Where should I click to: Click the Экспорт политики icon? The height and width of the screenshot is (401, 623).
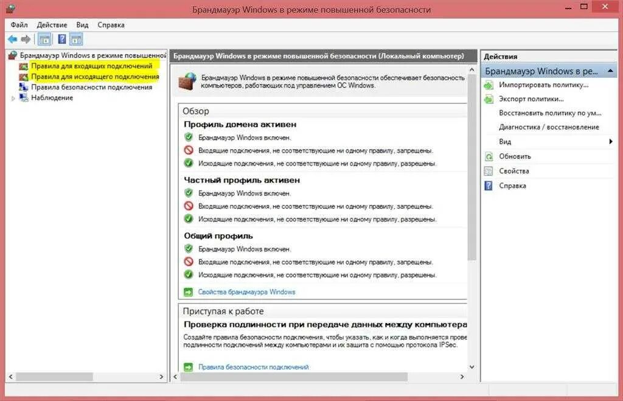coord(489,99)
